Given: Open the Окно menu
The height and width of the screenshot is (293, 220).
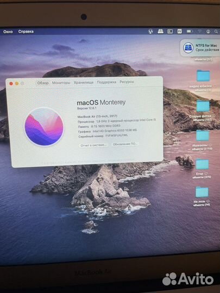Looking at the screenshot, I should (x=8, y=31).
